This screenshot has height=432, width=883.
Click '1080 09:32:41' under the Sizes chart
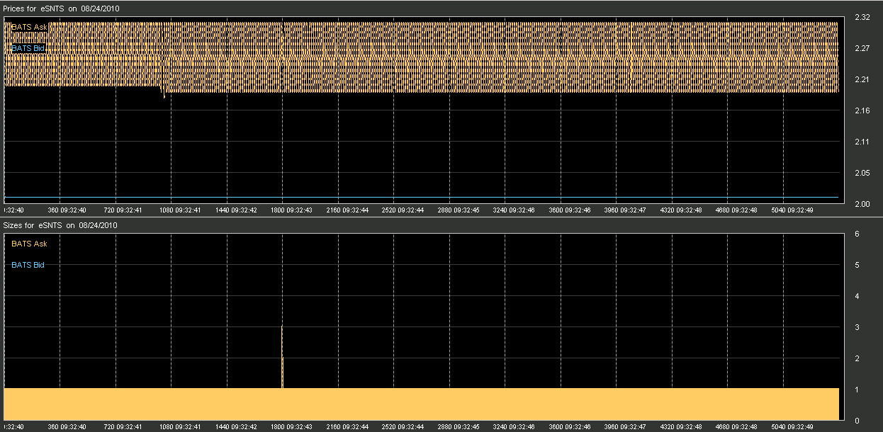(x=180, y=427)
